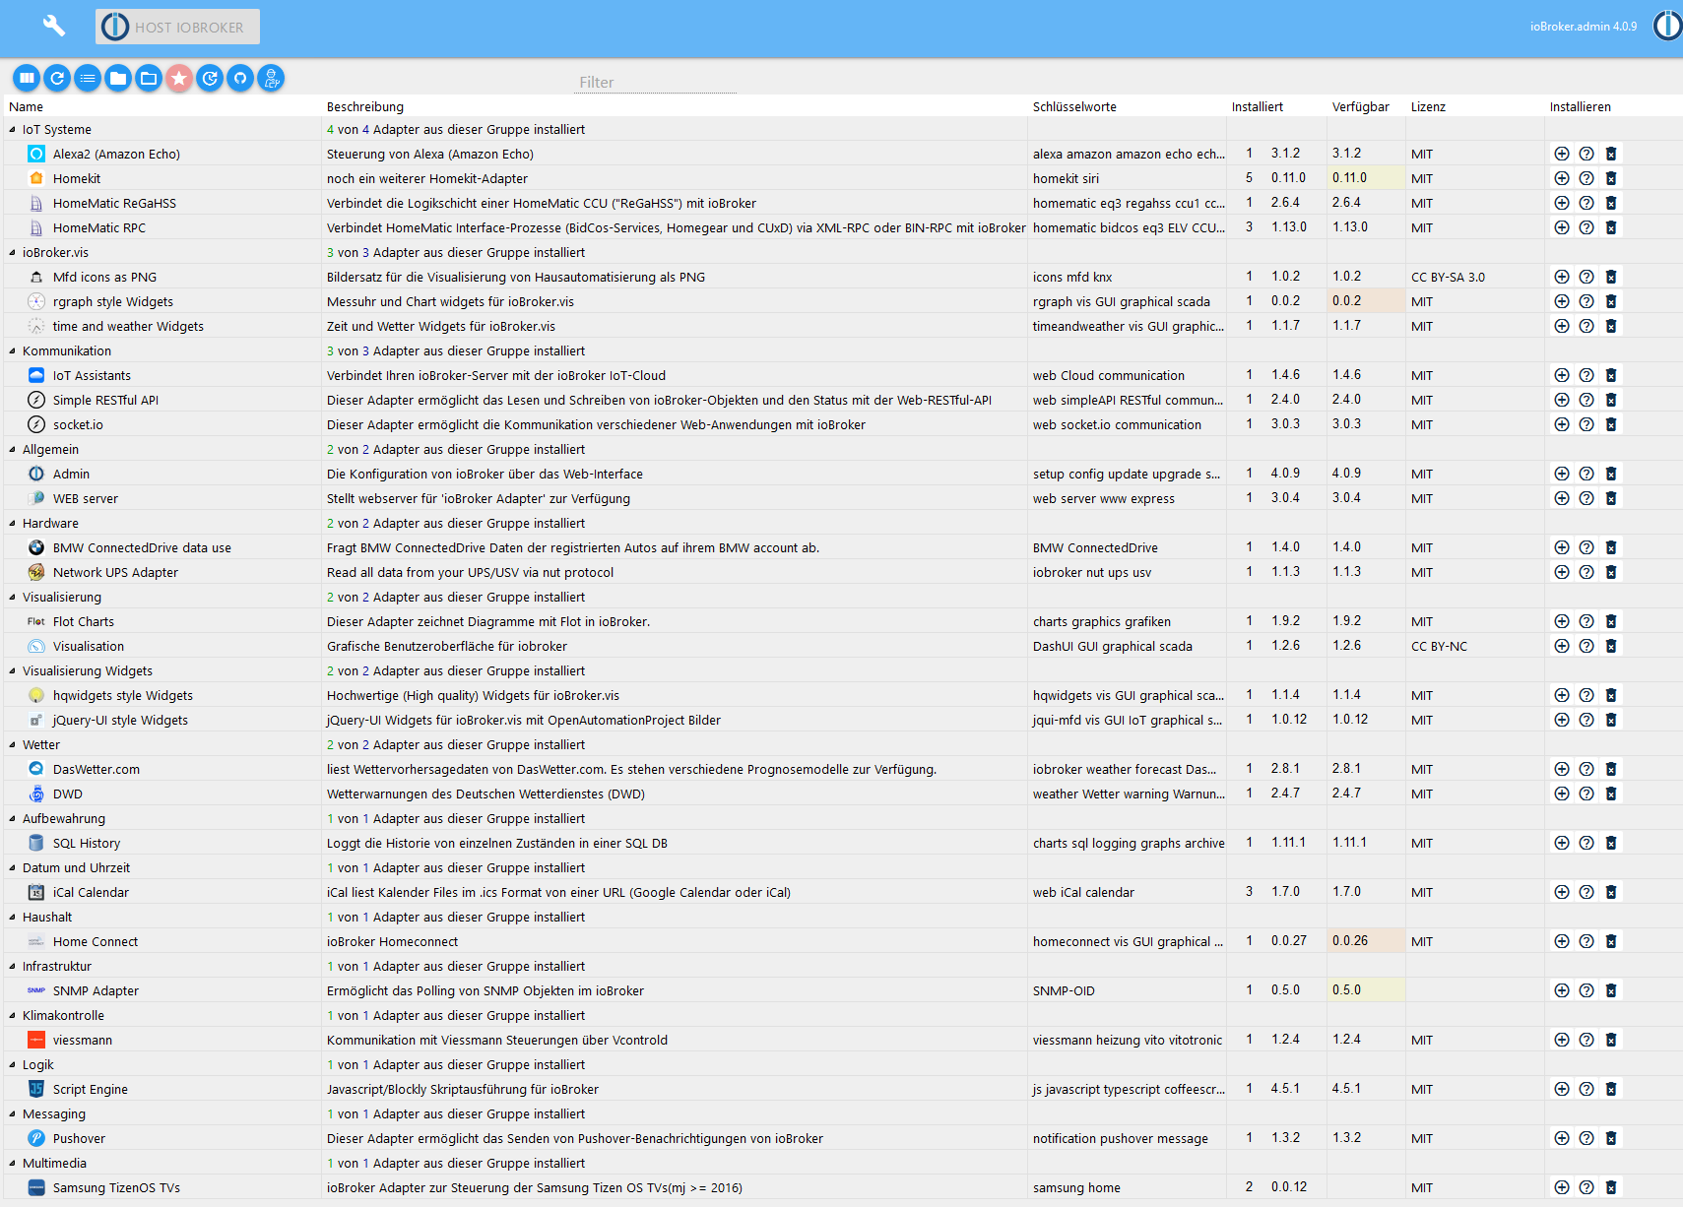This screenshot has width=1683, height=1207.
Task: Open readme for Flot Charts
Action: pos(1586,621)
